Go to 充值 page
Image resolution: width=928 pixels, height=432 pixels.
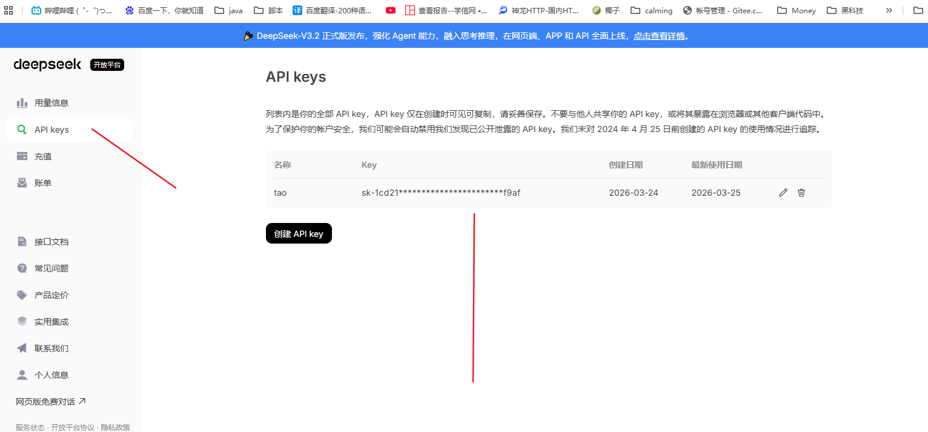click(68, 156)
